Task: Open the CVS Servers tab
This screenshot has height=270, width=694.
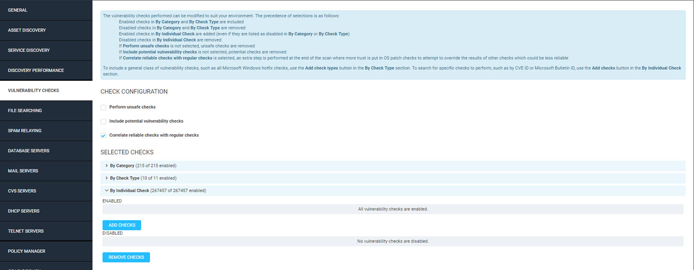Action: [x=46, y=191]
